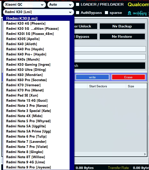Collapse the Redmi K30 [Lmi] model combo box
Screen dimensions: 149x170
tap(38, 12)
